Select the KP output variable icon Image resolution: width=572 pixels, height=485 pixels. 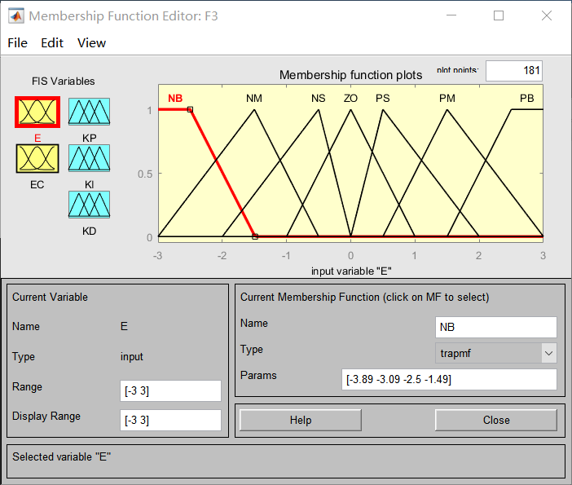point(89,112)
